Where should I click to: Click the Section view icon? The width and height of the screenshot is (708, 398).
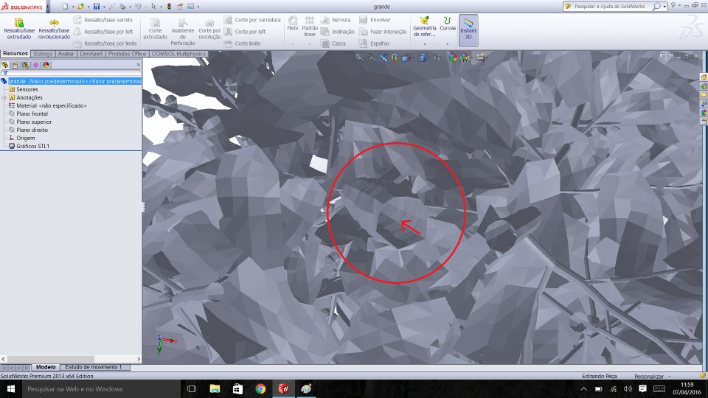(x=395, y=57)
